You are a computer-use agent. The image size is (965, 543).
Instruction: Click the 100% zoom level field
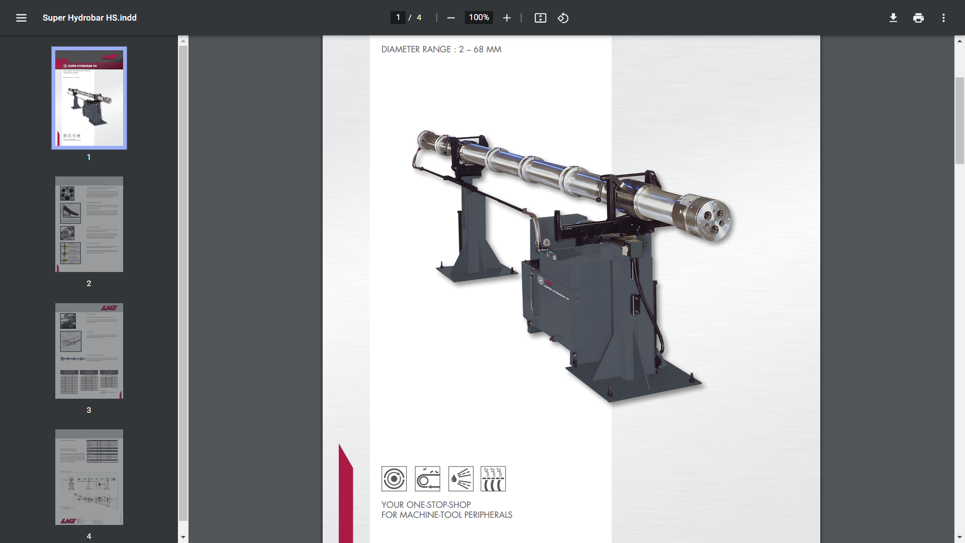coord(478,18)
